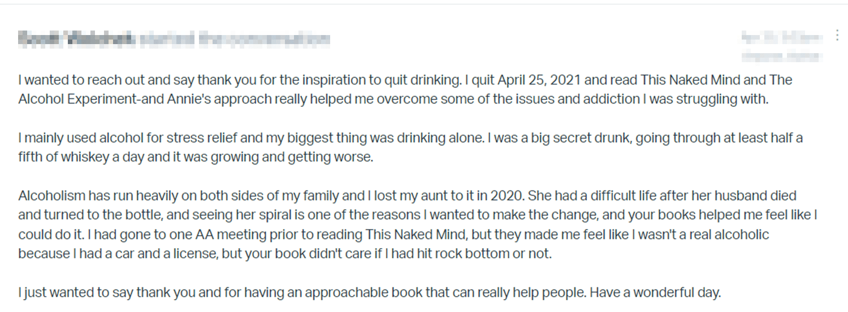Click the phrase 'car and a license'
Image resolution: width=848 pixels, height=312 pixels.
coord(159,254)
